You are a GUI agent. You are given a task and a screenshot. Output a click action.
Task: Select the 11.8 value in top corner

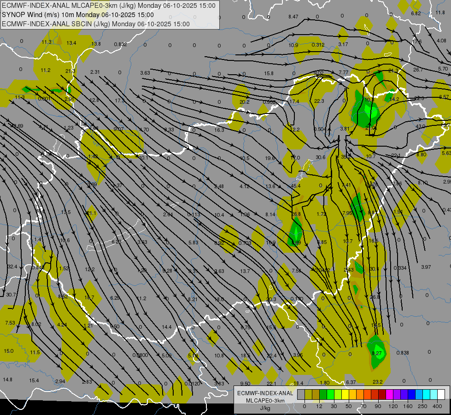click(440, 12)
